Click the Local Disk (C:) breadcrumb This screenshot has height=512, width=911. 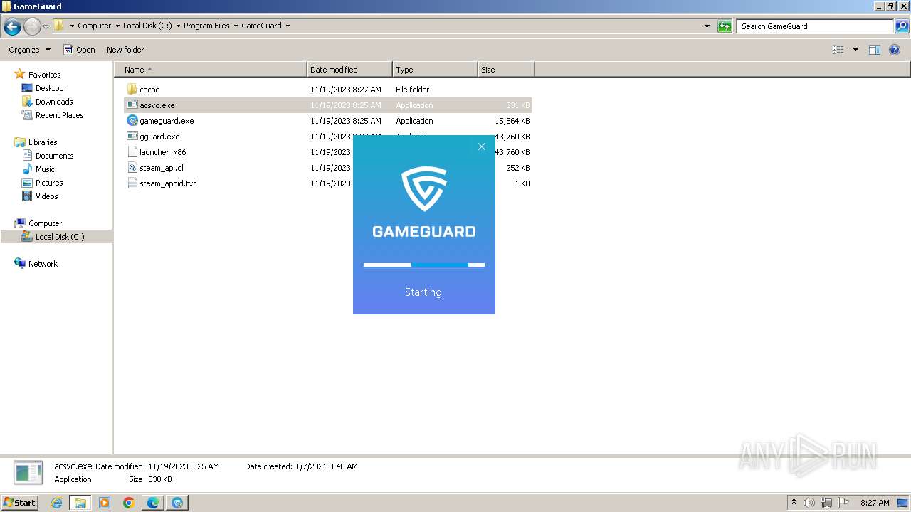click(147, 26)
